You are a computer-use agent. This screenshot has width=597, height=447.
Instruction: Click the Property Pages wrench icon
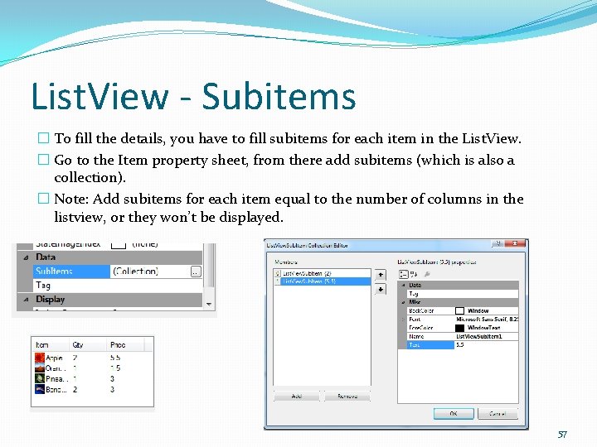pyautogui.click(x=427, y=274)
